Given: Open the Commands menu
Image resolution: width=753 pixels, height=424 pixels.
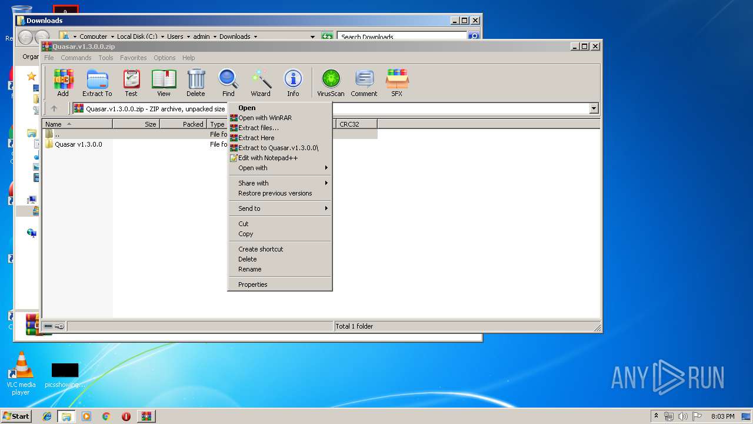Looking at the screenshot, I should (76, 58).
